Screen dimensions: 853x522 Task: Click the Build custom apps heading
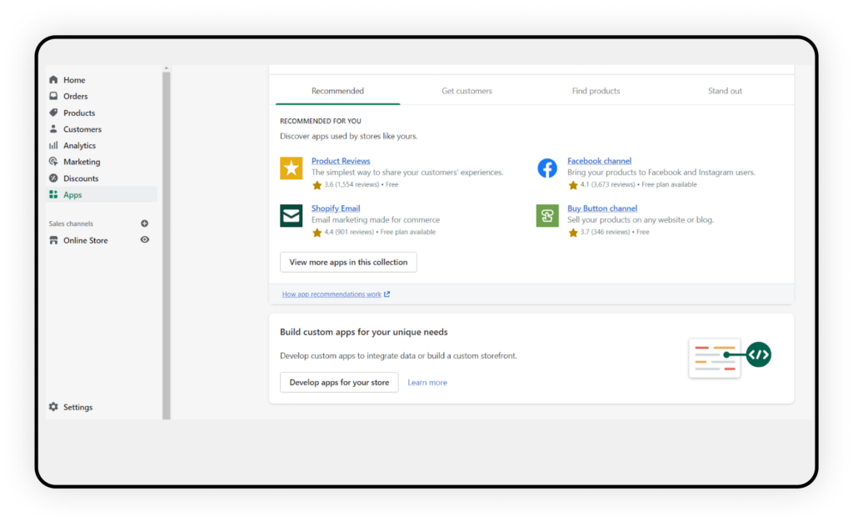point(363,332)
